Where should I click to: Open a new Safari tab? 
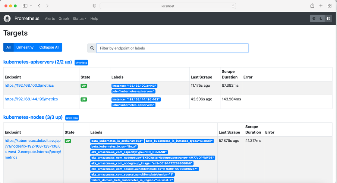point(321,6)
